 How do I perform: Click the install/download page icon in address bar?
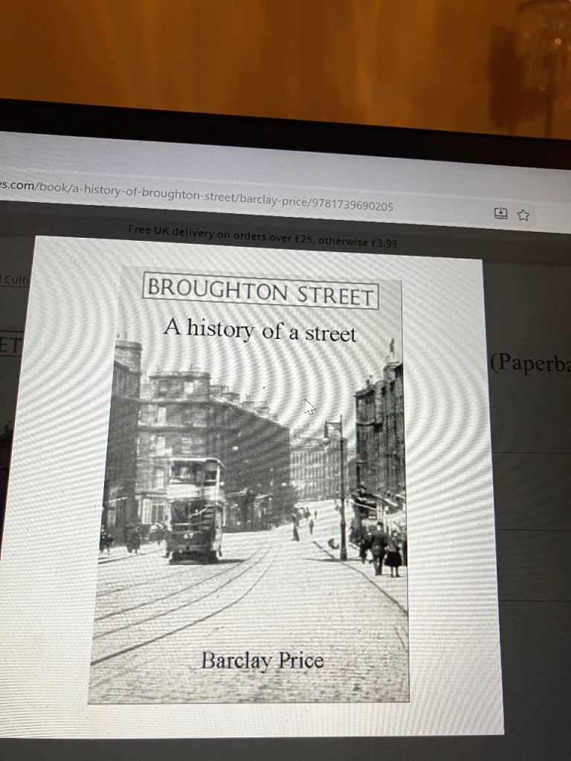500,213
